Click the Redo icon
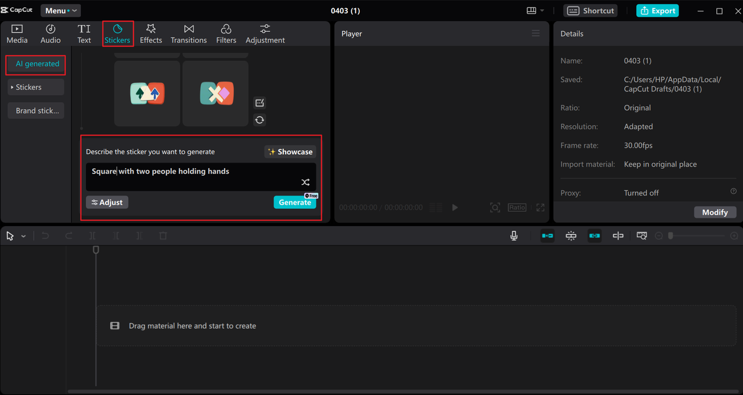 [68, 236]
